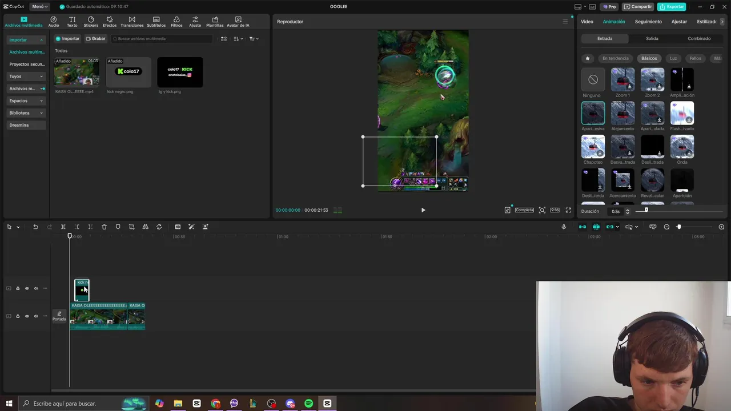Toggle visibility eye of the main video track
Viewport: 731px width, 411px height.
(27, 316)
